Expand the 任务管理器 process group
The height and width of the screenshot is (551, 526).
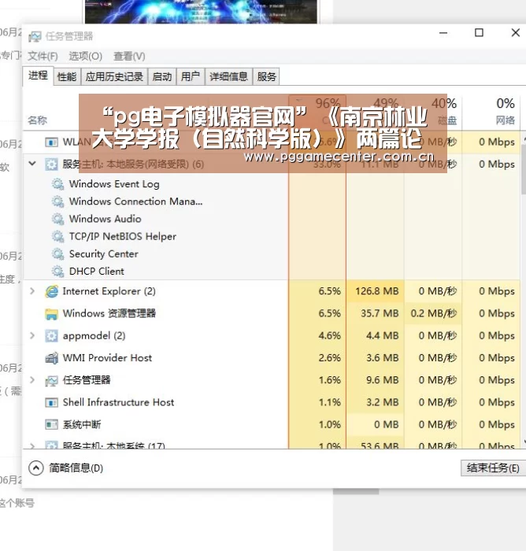pyautogui.click(x=32, y=380)
